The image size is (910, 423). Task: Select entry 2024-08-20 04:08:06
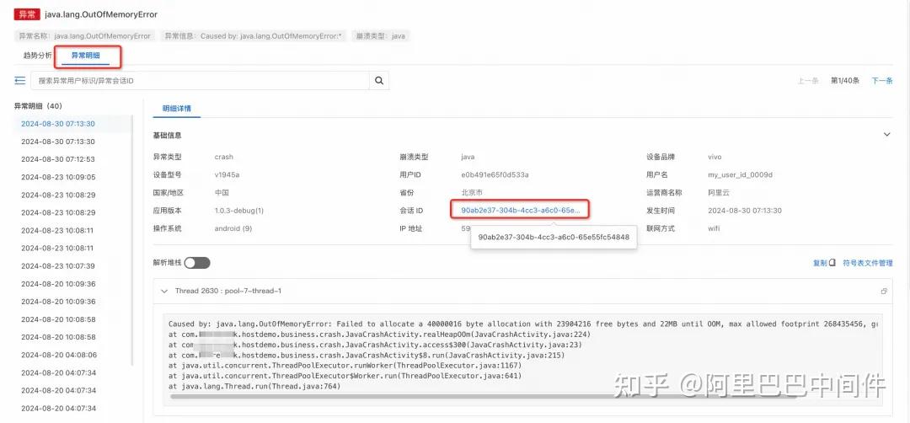coord(59,355)
